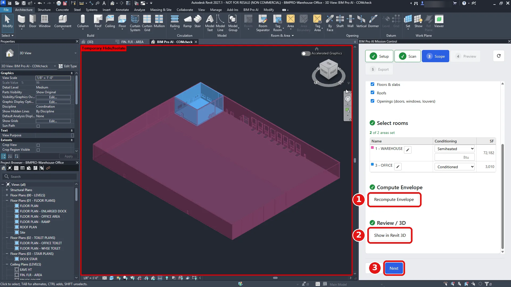
Task: Open the Conditioned dropdown for OFFICE
Action: click(x=454, y=167)
